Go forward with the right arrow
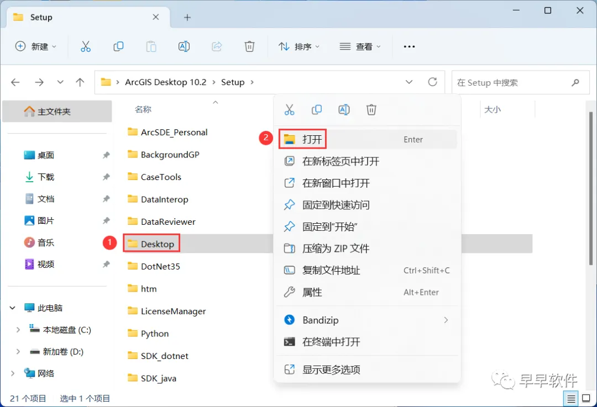Viewport: 597px width, 407px height. tap(39, 82)
